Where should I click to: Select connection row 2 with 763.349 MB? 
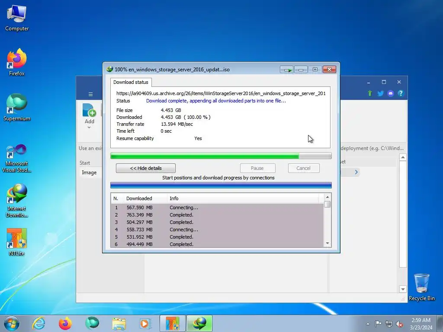click(217, 215)
